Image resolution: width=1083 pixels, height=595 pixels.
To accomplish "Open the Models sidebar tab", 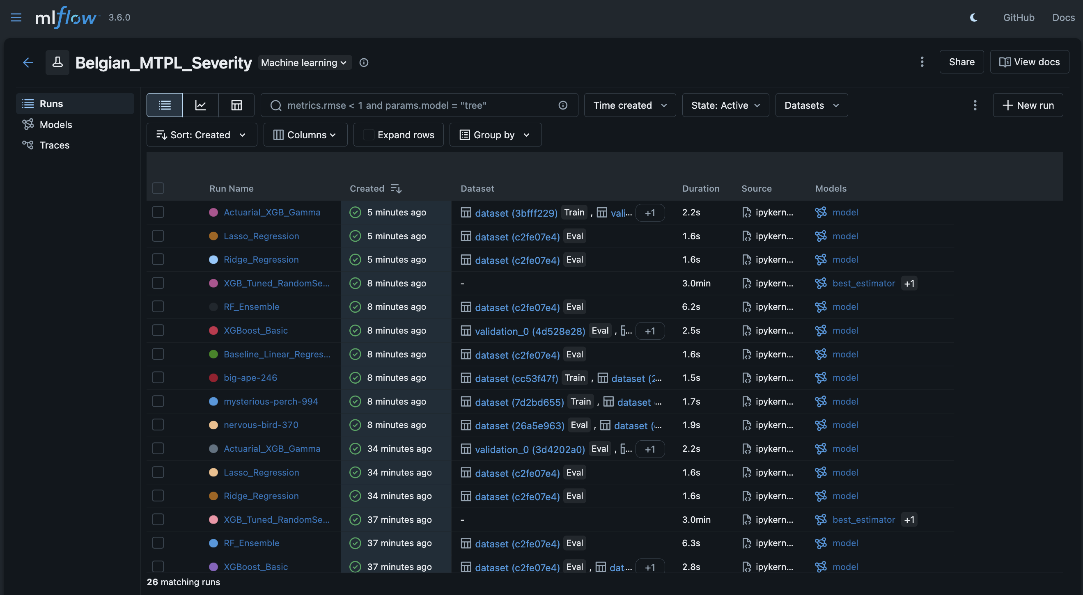I will pyautogui.click(x=55, y=124).
